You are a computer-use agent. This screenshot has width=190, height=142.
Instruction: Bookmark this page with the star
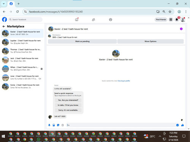coord(170,12)
